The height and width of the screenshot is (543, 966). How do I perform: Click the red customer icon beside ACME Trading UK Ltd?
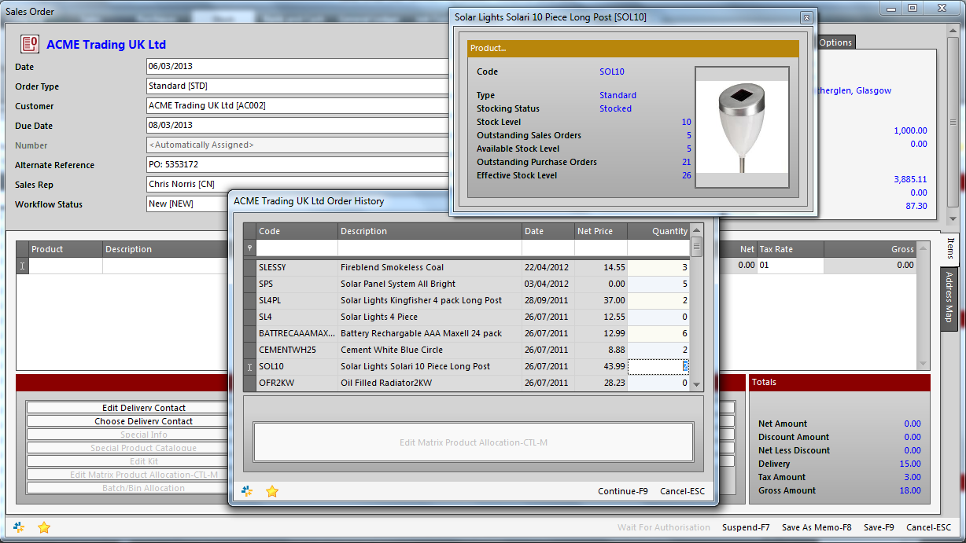point(29,44)
